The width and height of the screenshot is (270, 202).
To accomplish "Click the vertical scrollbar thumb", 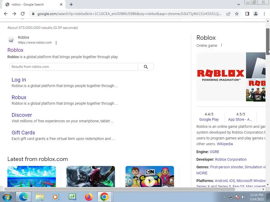I will point(268,42).
